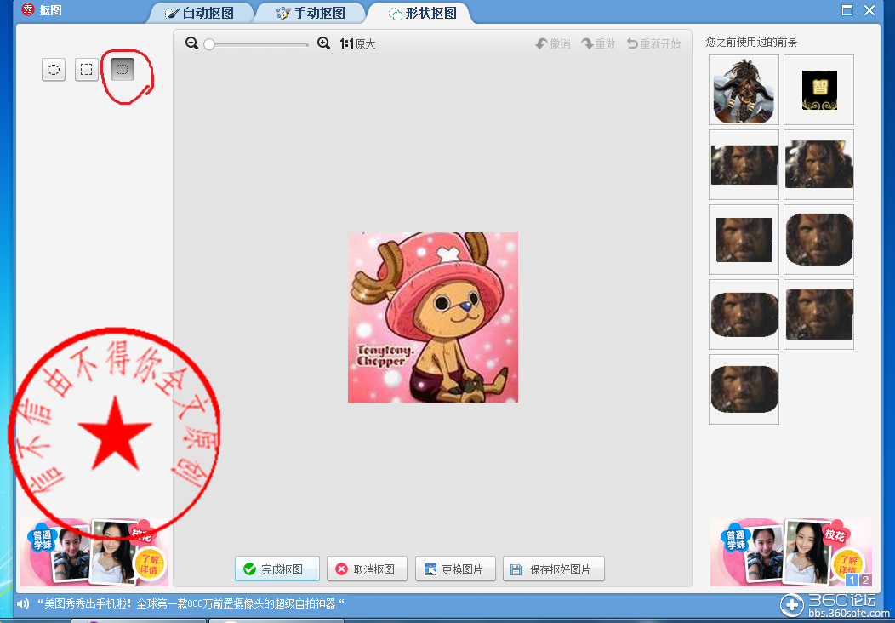
Task: Click the 取消抠图 button
Action: 367,569
